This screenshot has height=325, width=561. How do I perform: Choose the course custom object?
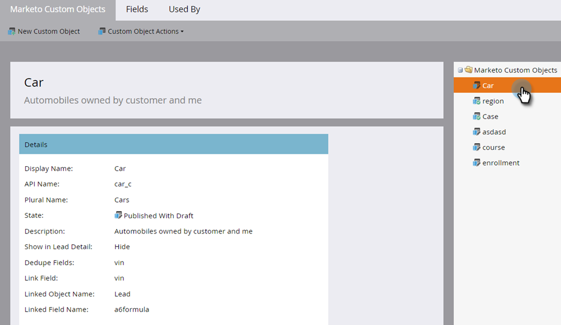[493, 147]
